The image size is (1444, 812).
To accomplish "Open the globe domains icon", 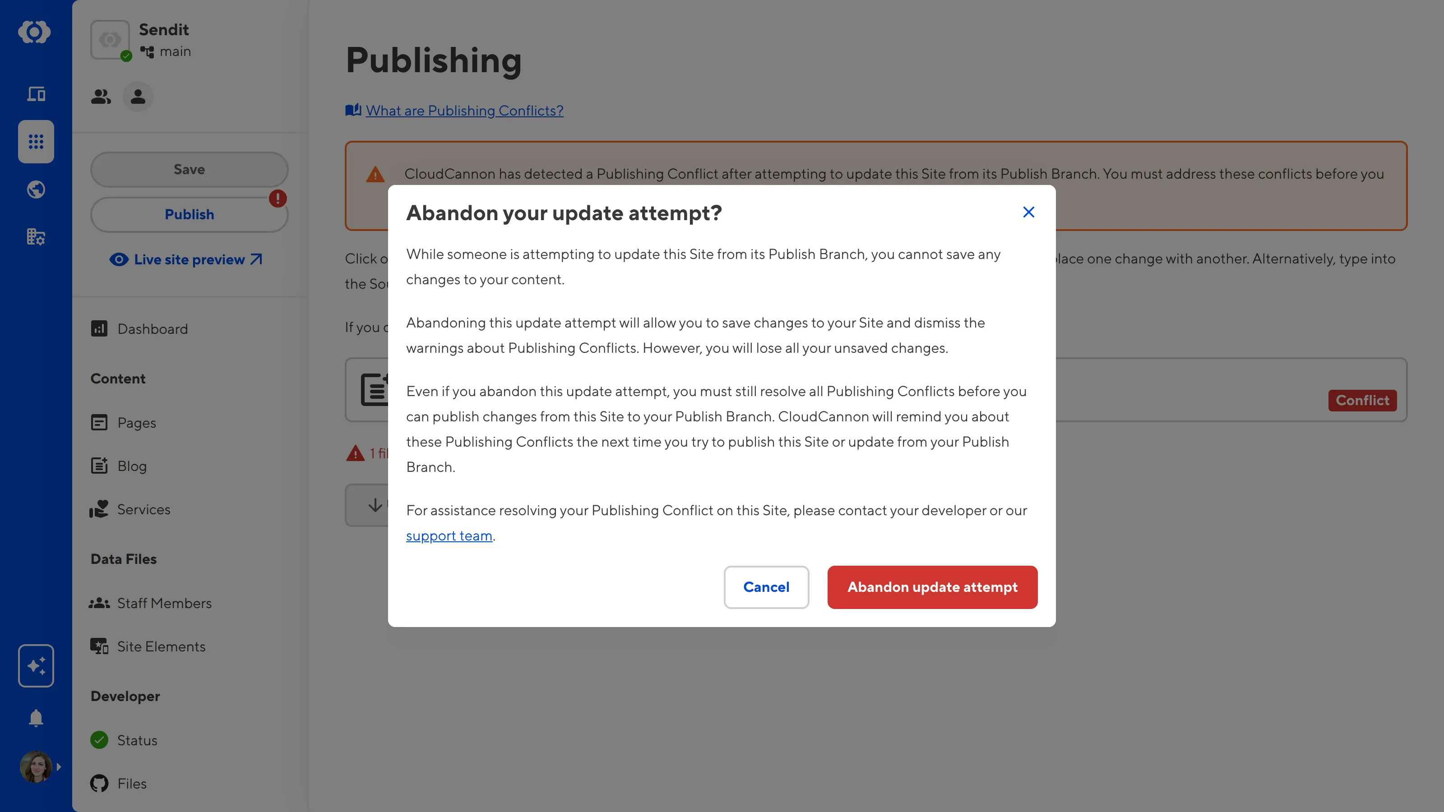I will [36, 189].
